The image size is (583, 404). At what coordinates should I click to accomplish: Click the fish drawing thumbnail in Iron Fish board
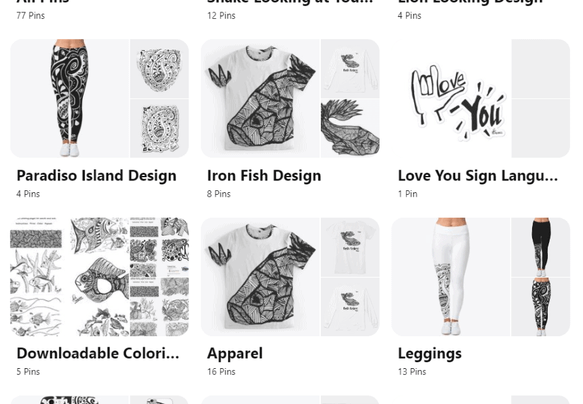click(350, 128)
